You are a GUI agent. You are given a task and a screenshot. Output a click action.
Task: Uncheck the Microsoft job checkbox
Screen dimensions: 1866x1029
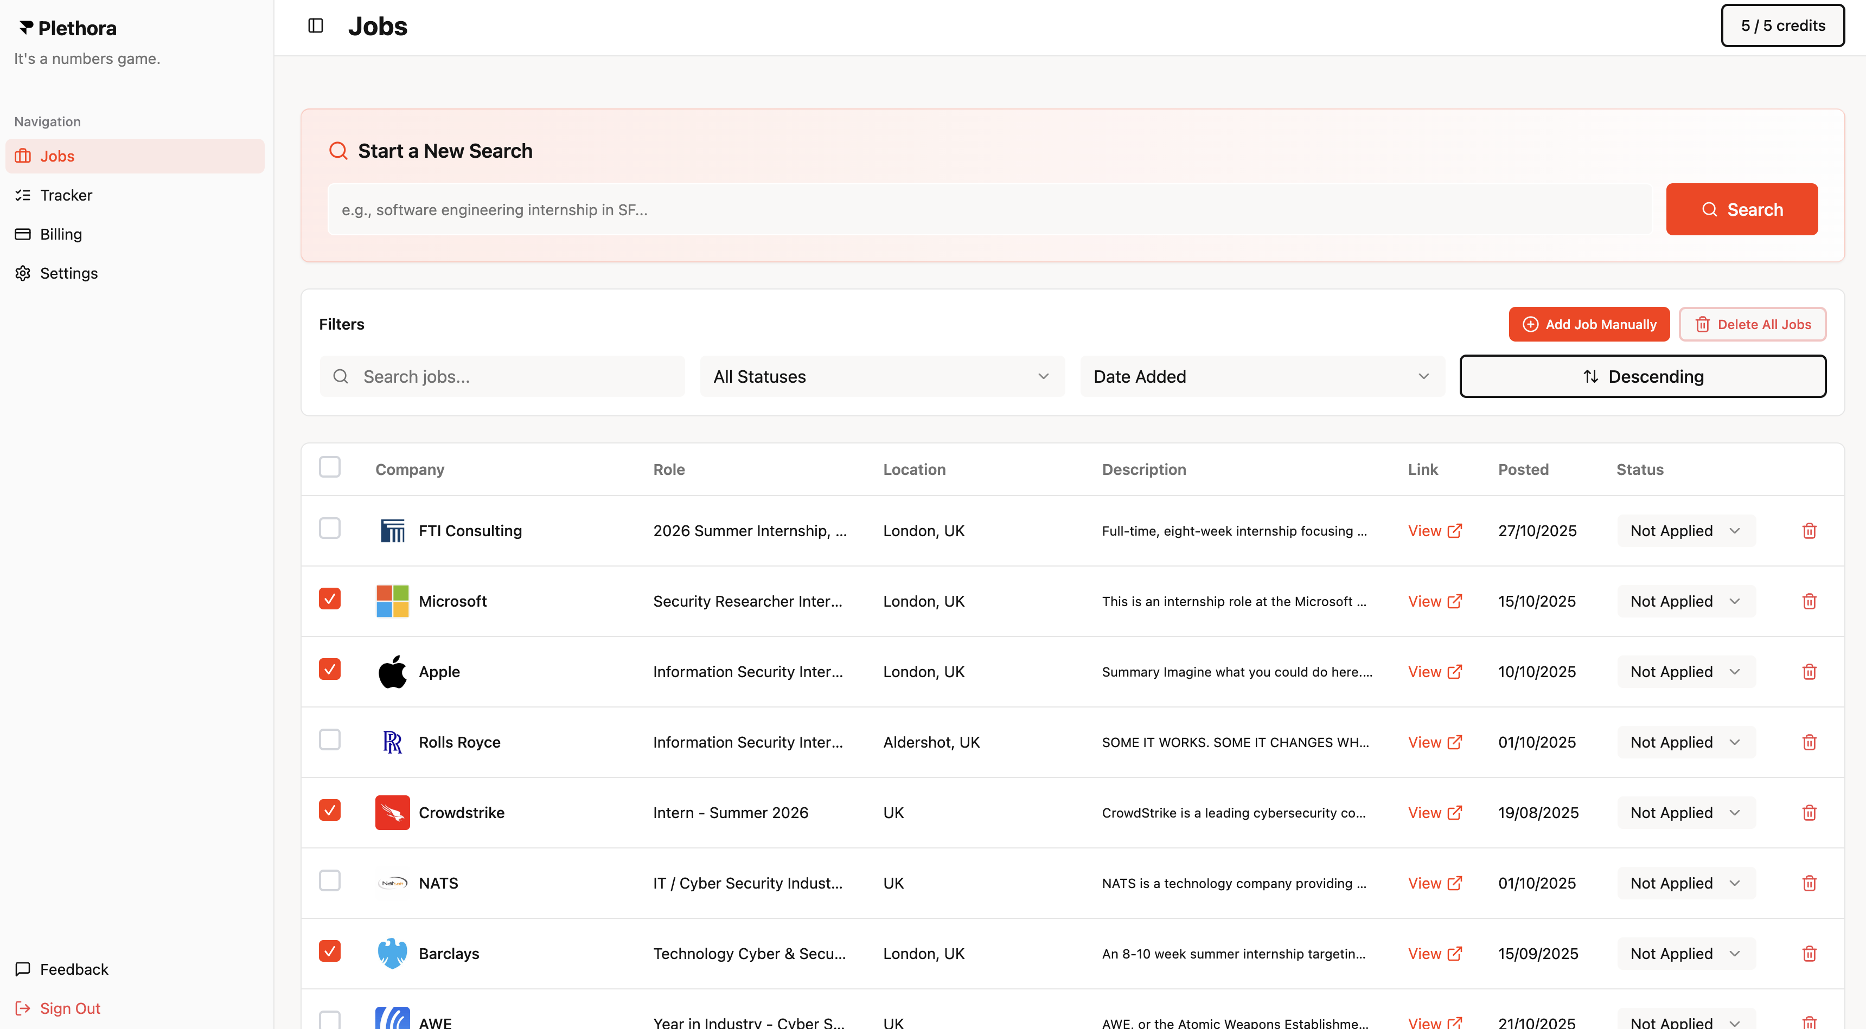point(330,599)
